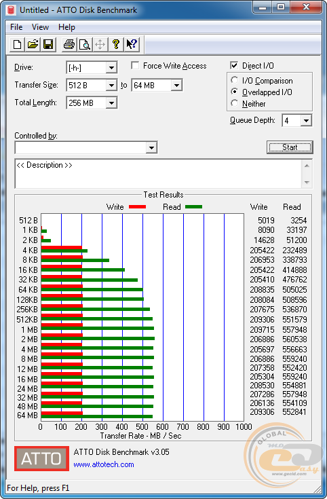
Task: Click Description scrollbar up arrow
Action: (307, 166)
